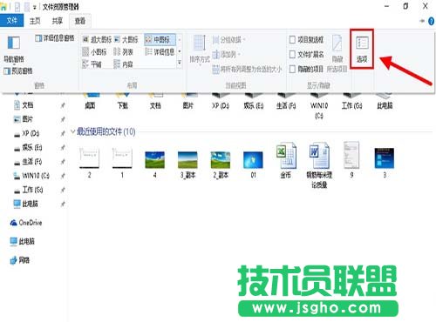The image size is (436, 322).
Task: Click the 隐藏所选项目 hide selected items button
Action: (337, 54)
